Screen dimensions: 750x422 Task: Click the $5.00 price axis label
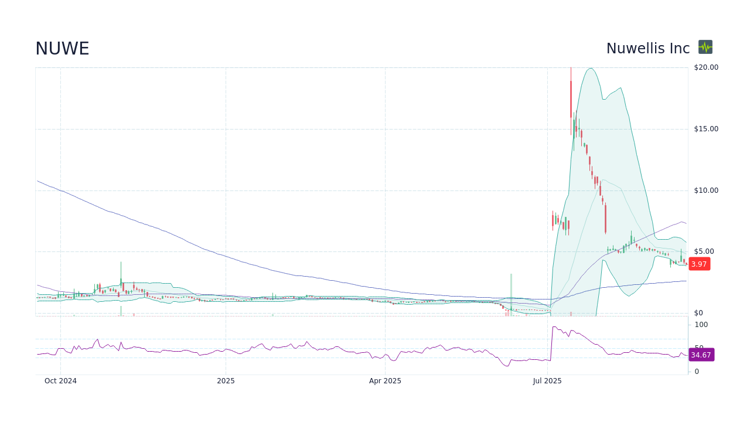pos(704,251)
